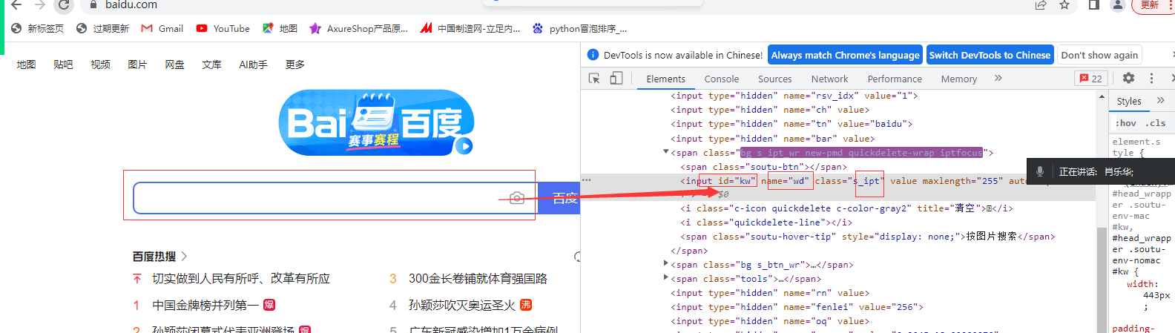Viewport: 1175px width, 333px height.
Task: Click the 图片 link in Baidu navigation
Action: [x=137, y=65]
